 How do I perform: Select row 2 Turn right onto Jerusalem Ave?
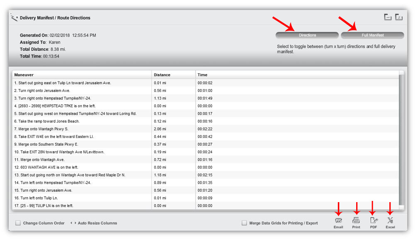point(205,90)
